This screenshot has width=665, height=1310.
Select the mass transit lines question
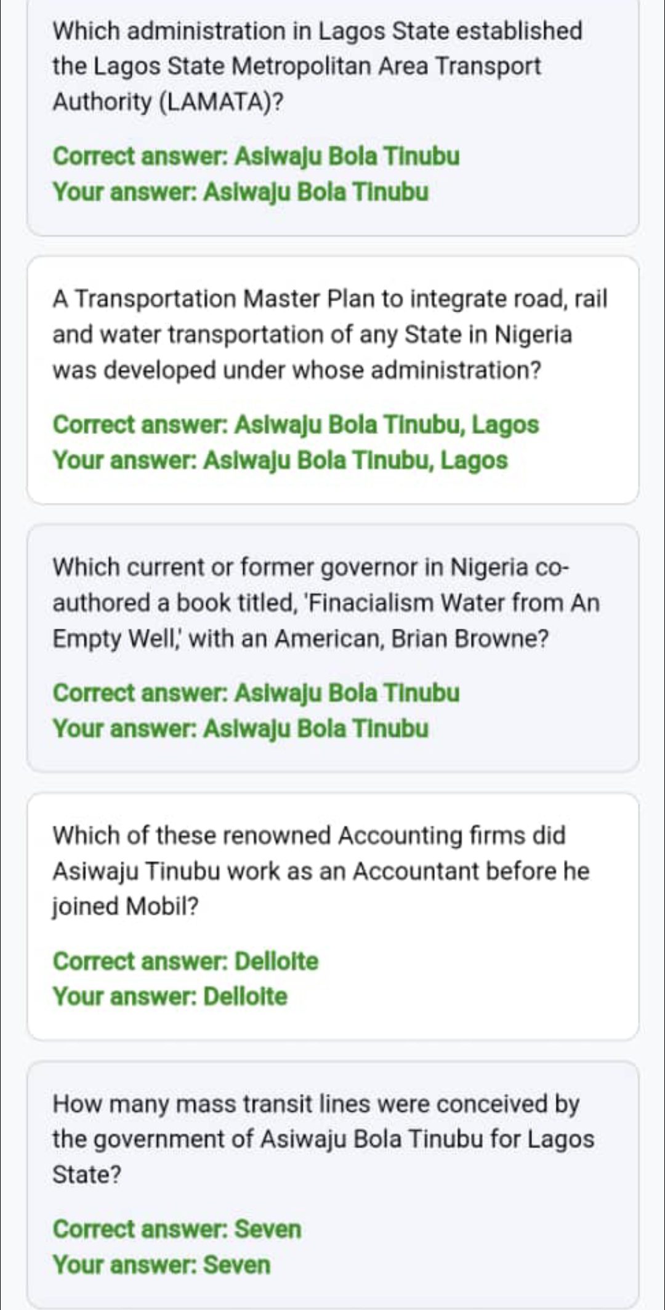[x=323, y=1139]
